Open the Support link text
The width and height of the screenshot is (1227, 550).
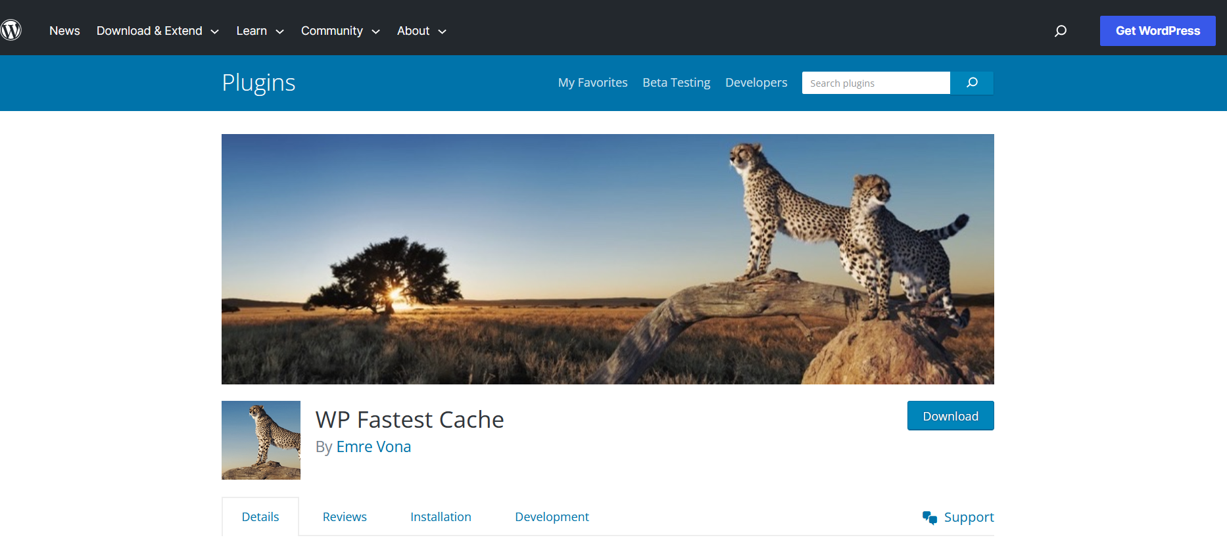tap(969, 517)
